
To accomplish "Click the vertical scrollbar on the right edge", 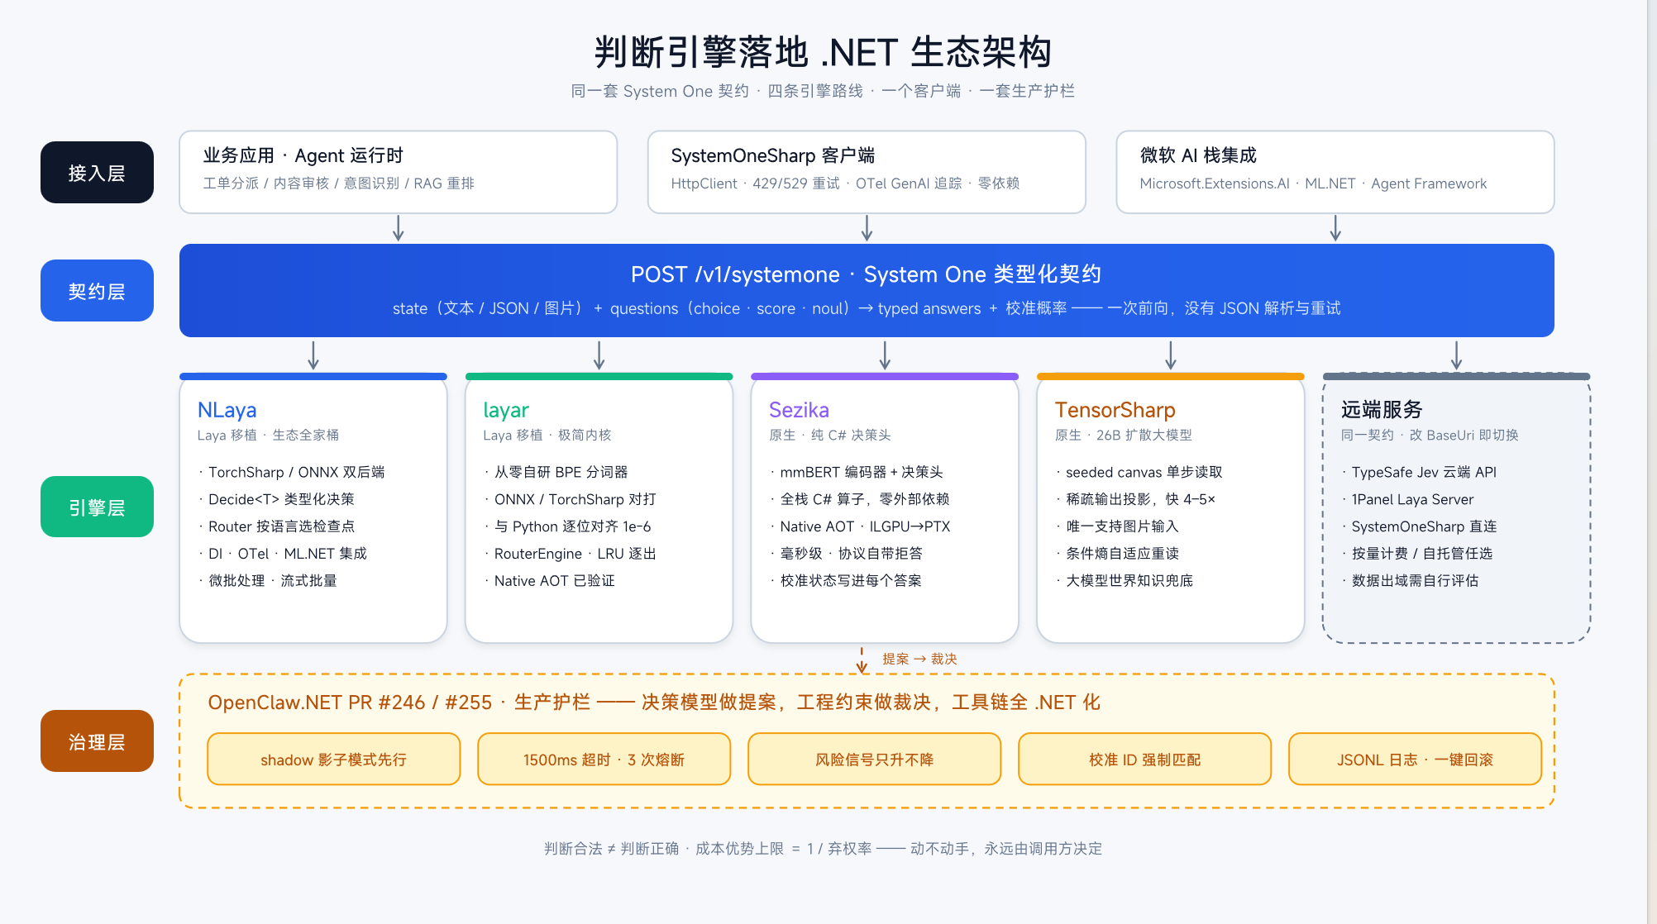I will (x=1651, y=462).
